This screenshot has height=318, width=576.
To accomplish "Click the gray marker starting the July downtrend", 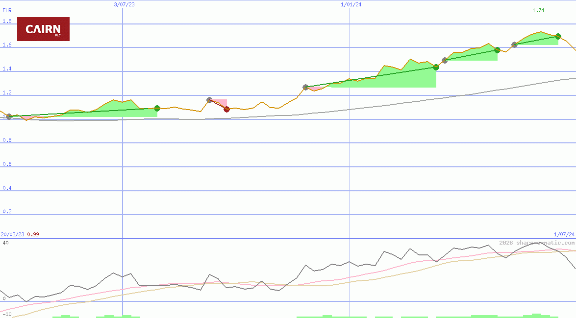I will 209,99.
